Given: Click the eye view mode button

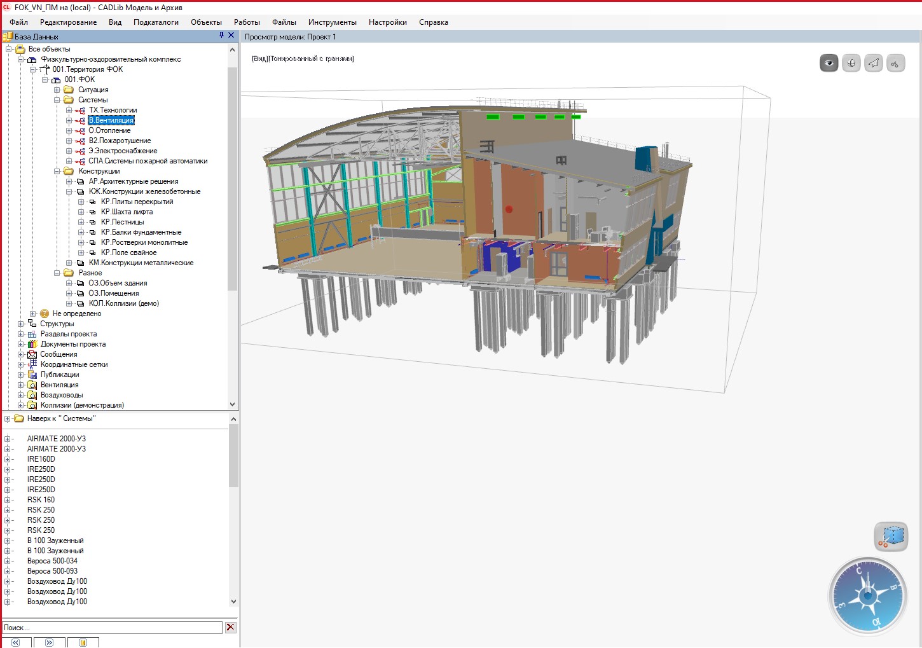Looking at the screenshot, I should tap(829, 63).
